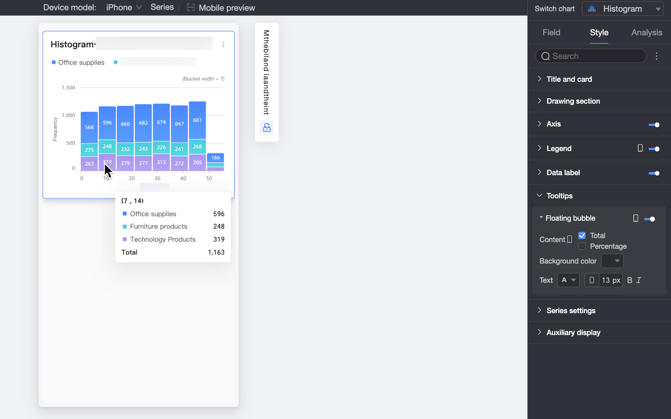671x419 pixels.
Task: Click the histogram chart type icon
Action: pos(592,8)
